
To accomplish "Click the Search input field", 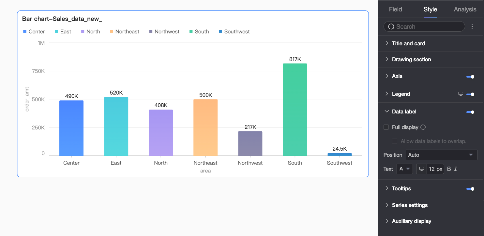I will click(424, 27).
